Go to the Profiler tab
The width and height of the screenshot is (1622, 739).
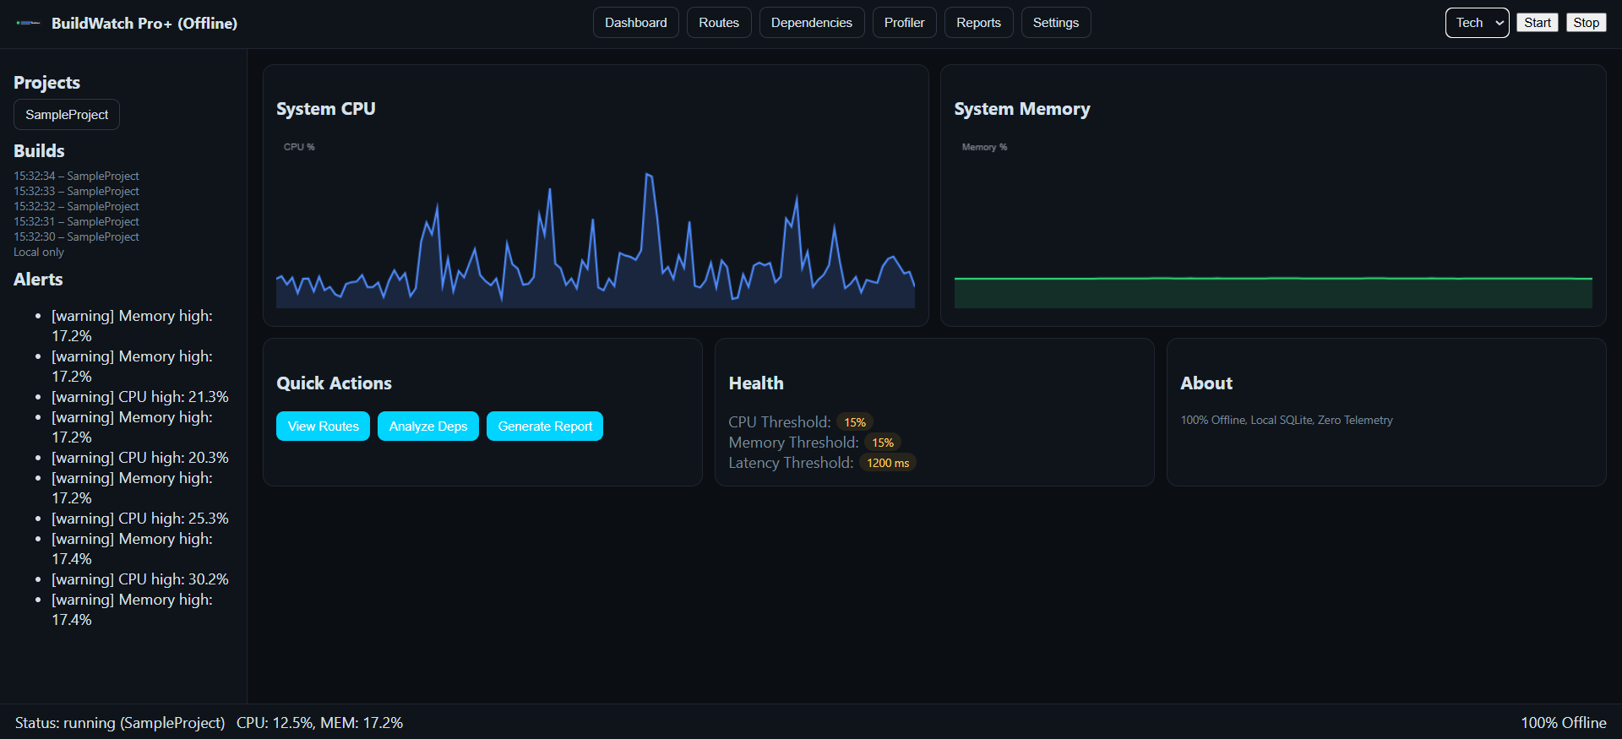pyautogui.click(x=904, y=23)
